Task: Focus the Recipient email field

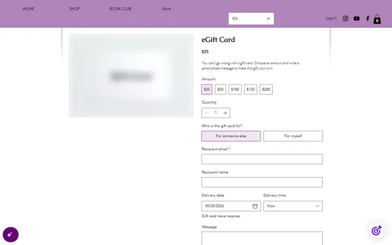Action: (x=262, y=159)
